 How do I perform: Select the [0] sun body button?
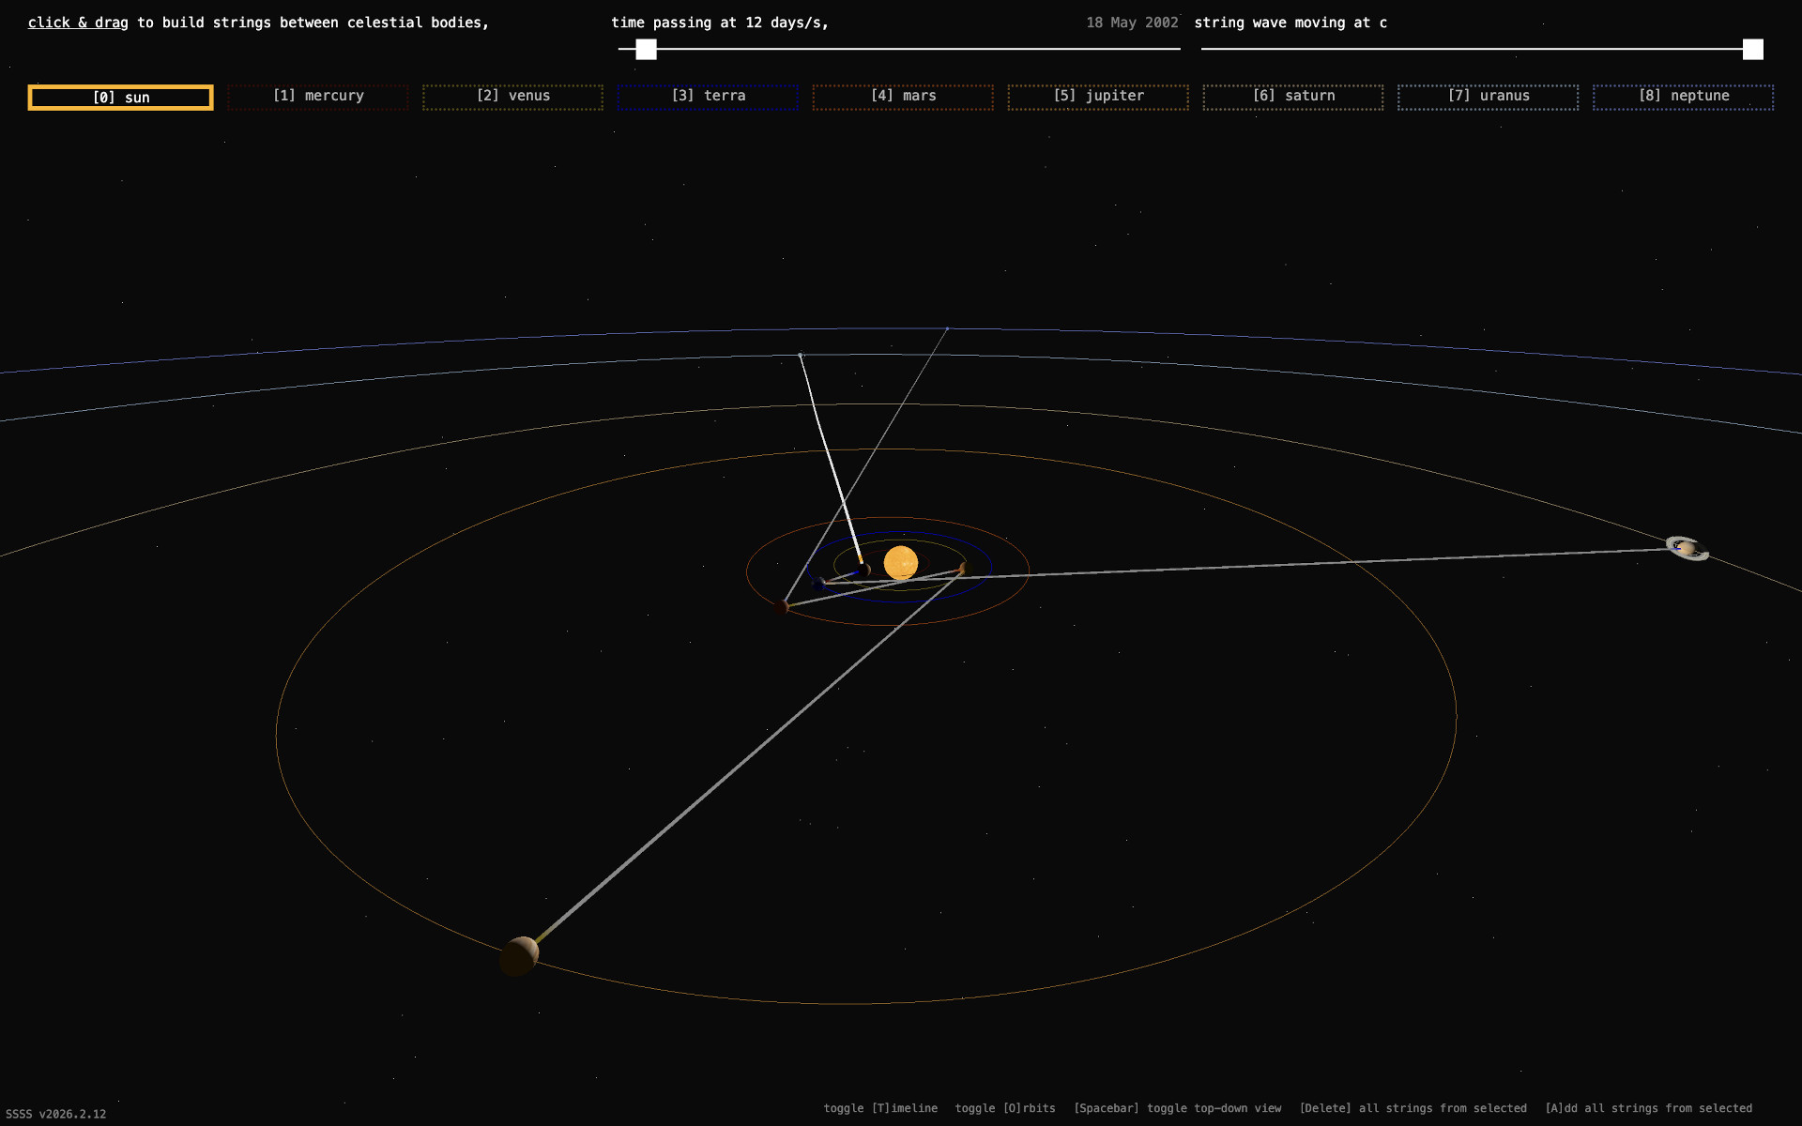pyautogui.click(x=121, y=98)
